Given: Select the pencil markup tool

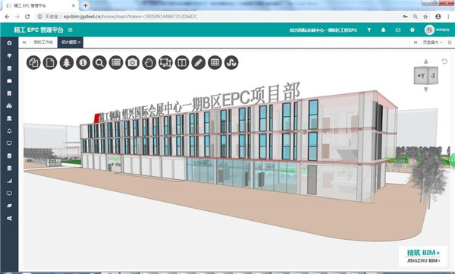Looking at the screenshot, I should pos(199,62).
